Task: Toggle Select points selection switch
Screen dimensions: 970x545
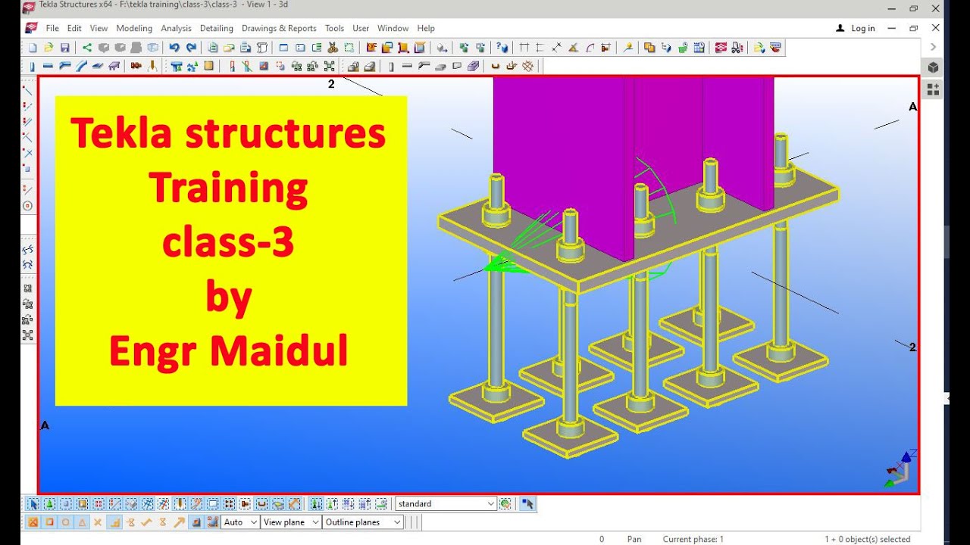Action: (x=98, y=503)
